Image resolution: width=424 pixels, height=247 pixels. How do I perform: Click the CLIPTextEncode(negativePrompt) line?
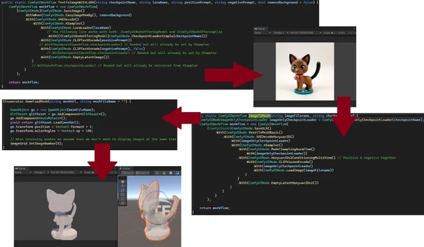tap(93, 49)
